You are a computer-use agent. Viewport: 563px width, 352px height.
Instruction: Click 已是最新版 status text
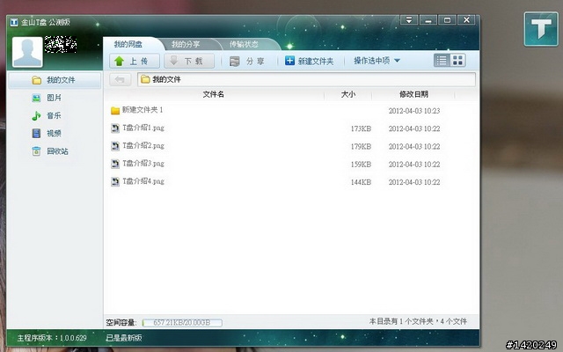coord(124,338)
